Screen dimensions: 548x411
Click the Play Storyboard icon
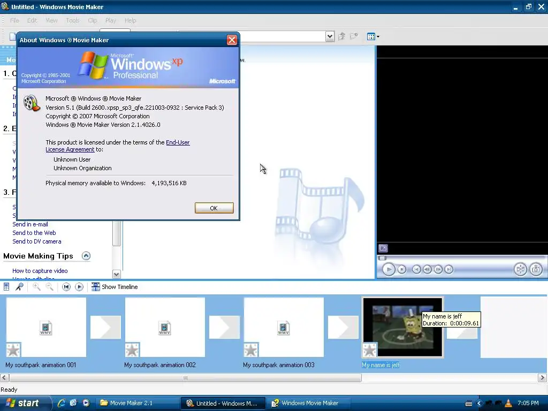click(79, 287)
